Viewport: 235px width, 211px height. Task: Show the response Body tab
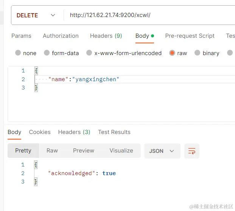click(14, 132)
